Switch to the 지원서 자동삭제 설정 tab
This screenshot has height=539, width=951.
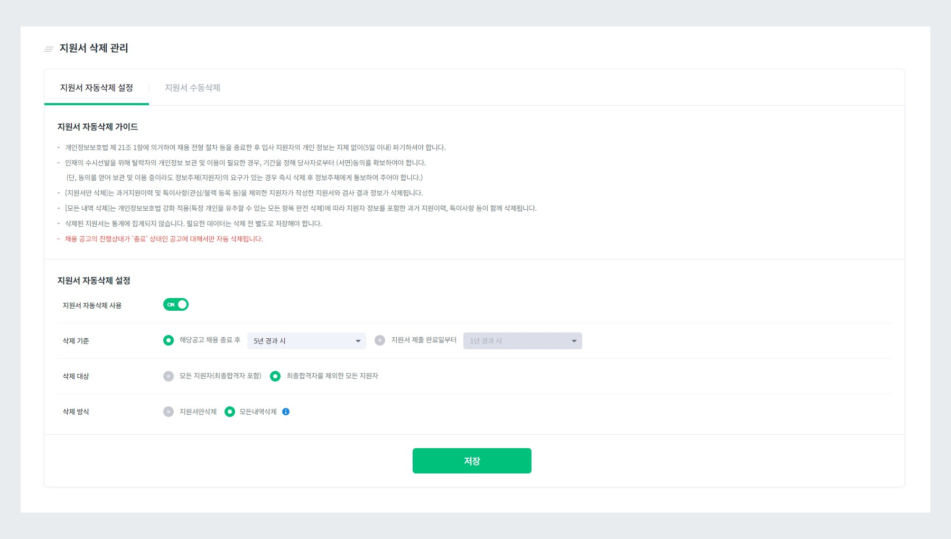[97, 88]
